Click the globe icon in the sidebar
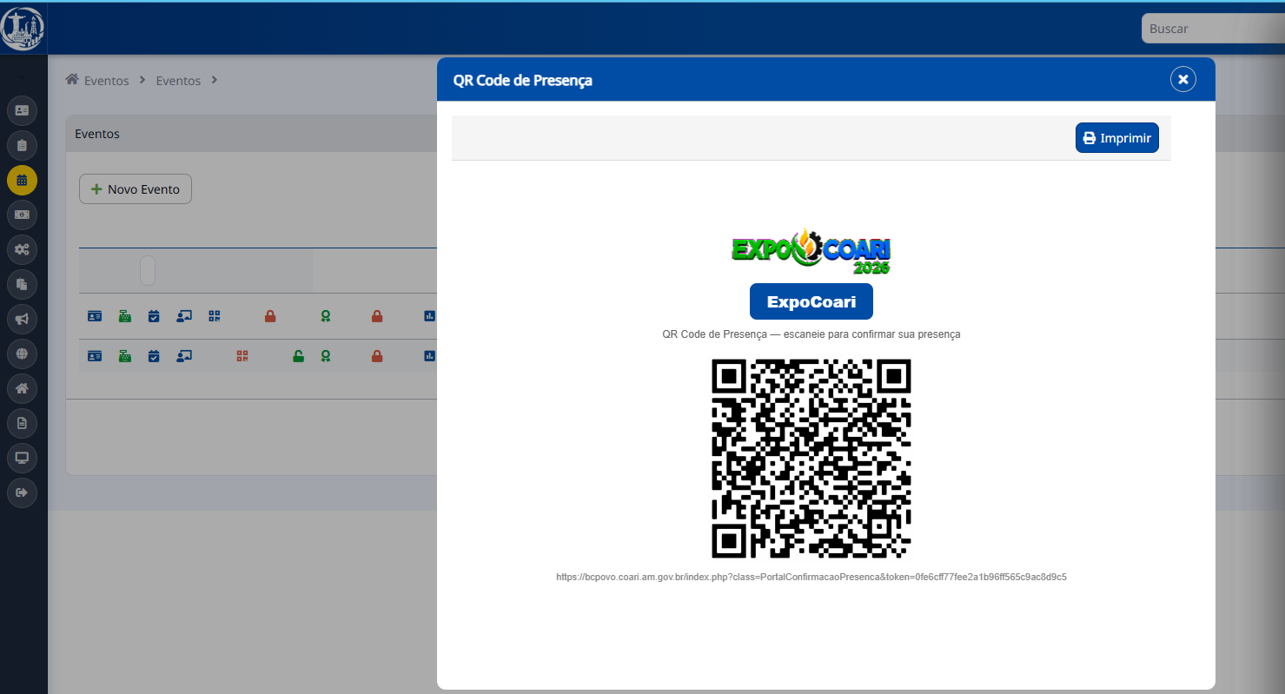Screen dimensions: 1285x694 [22, 354]
